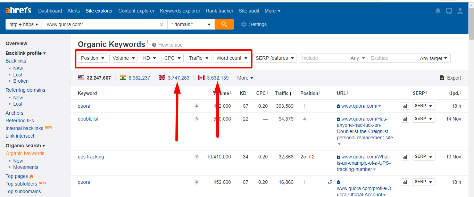The width and height of the screenshot is (474, 197).
Task: Open the Position filter dropdown
Action: click(92, 58)
